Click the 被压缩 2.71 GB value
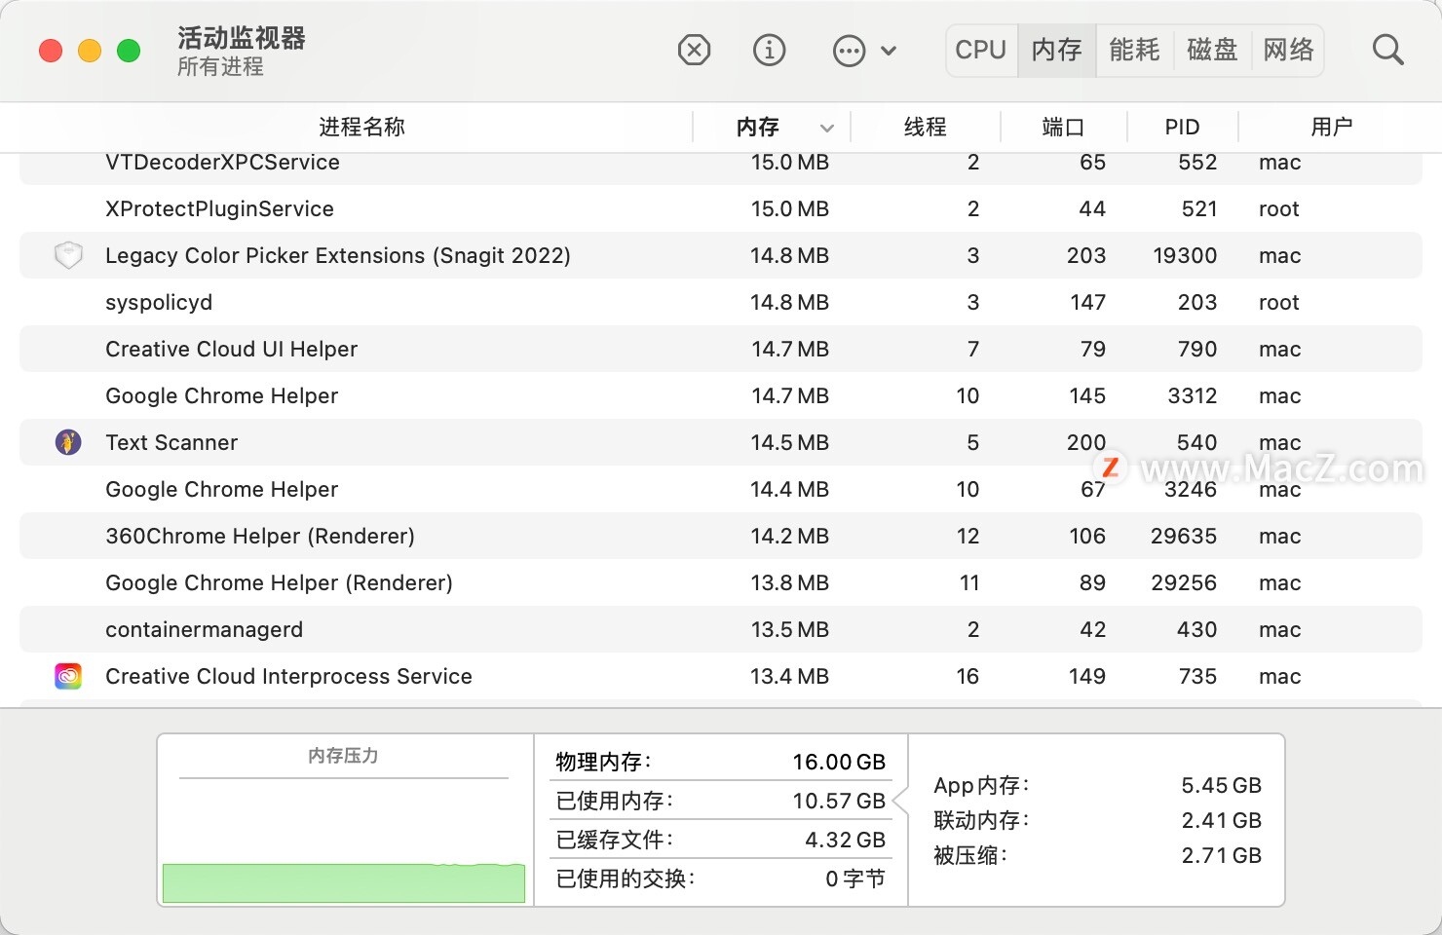The width and height of the screenshot is (1442, 935). 1222,855
